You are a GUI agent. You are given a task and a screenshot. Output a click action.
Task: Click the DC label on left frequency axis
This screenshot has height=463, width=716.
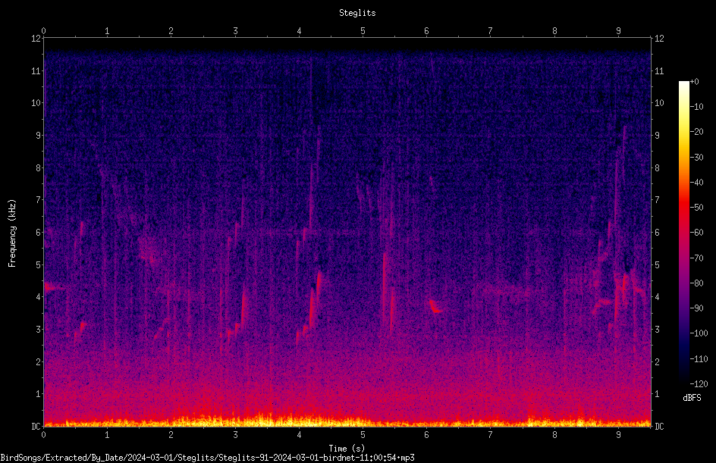[x=36, y=426]
